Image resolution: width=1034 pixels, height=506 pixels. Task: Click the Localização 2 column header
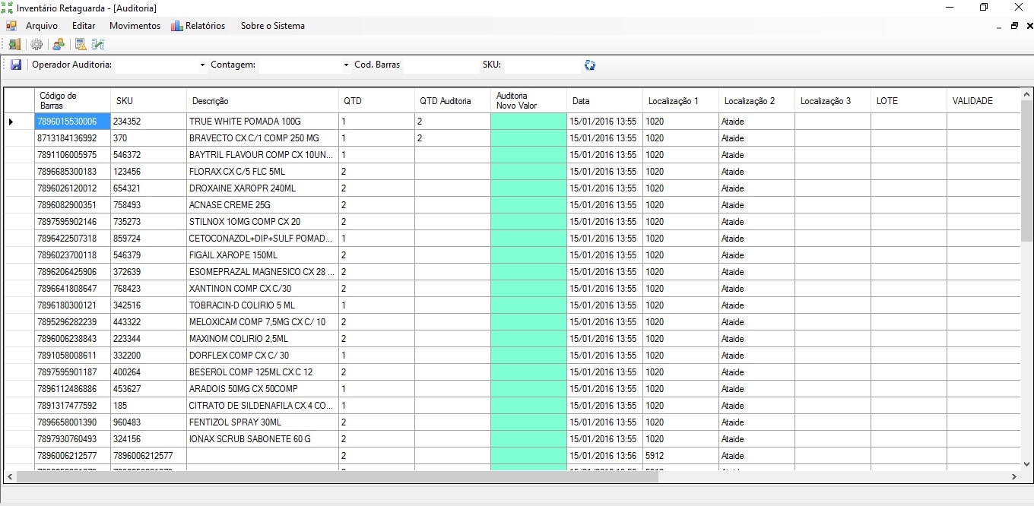[x=756, y=100]
